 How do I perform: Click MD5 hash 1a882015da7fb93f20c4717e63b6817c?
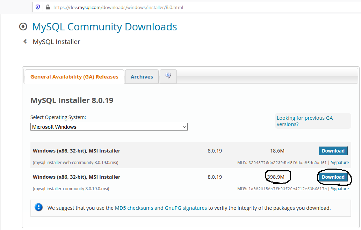tap(288, 189)
